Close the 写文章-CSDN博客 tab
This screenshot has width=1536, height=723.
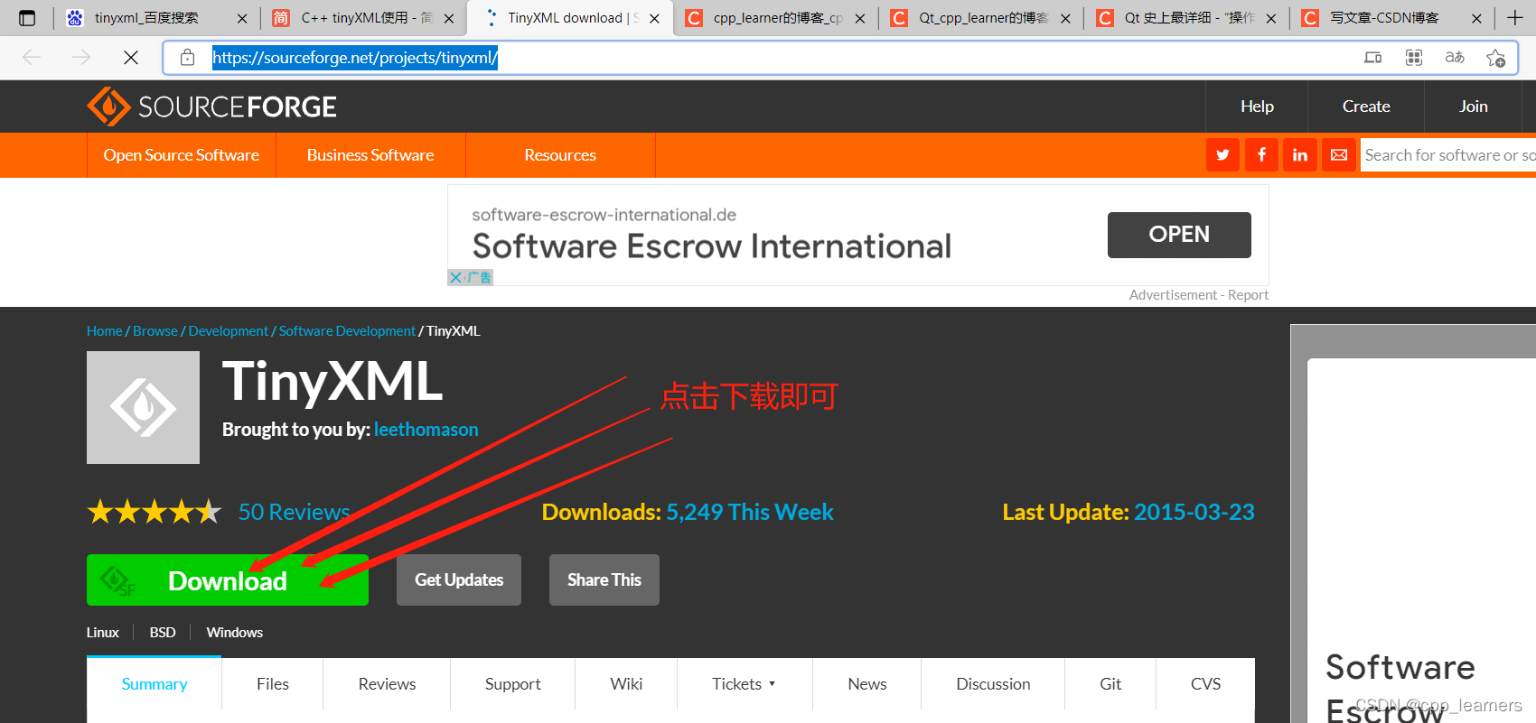coord(1476,18)
